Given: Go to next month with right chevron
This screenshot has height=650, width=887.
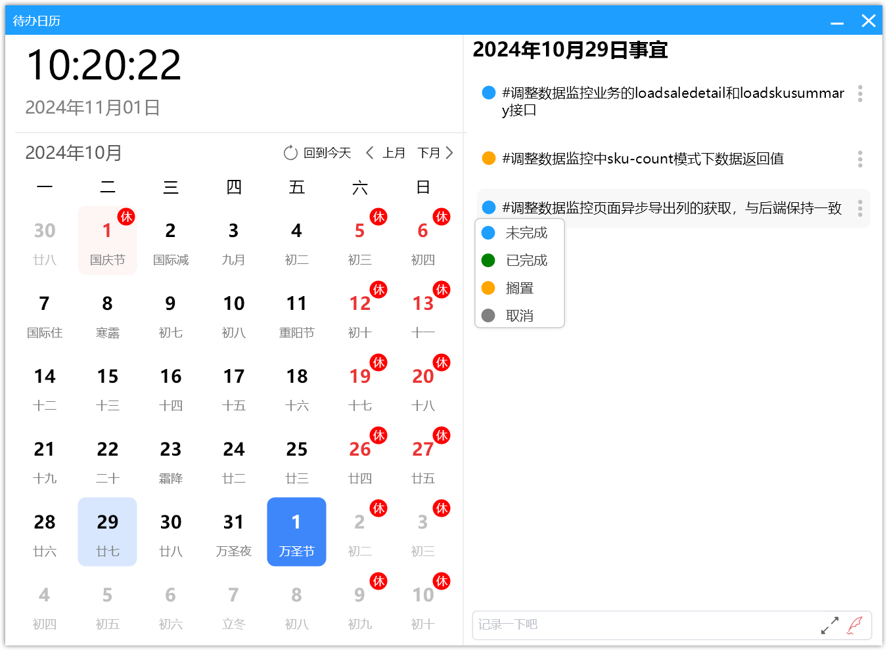Looking at the screenshot, I should click(x=449, y=153).
